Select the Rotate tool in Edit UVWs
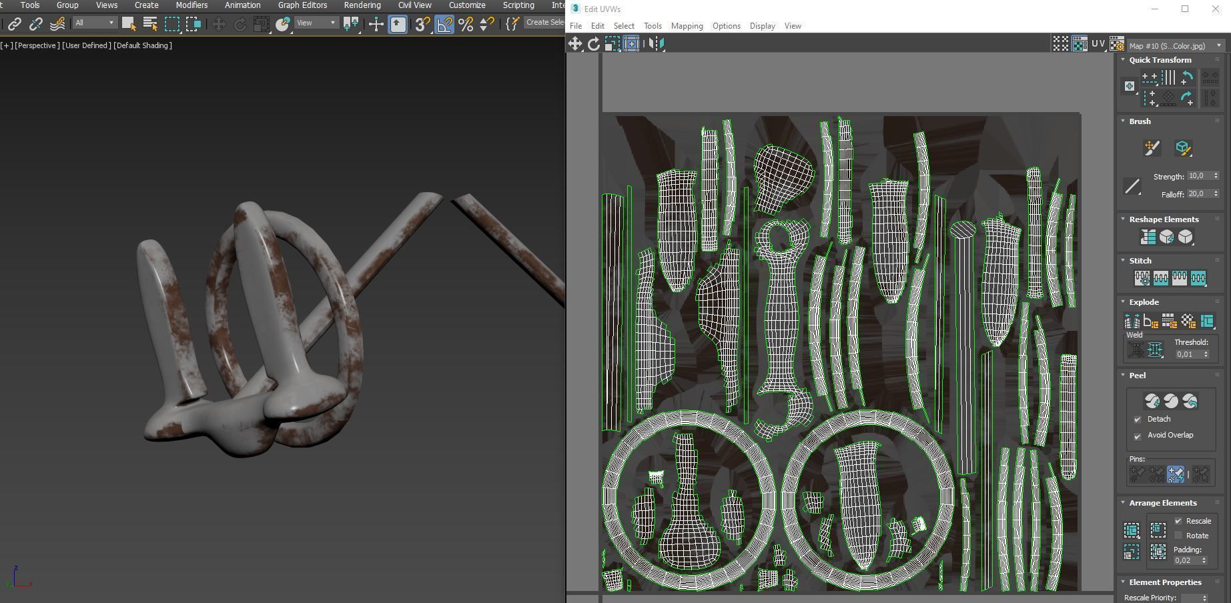 593,44
